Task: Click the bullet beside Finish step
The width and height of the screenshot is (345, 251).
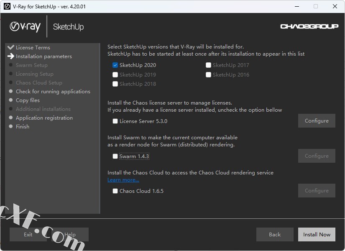Action: click(x=11, y=127)
